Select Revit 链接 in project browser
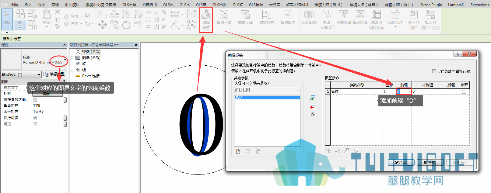This screenshot has height=193, width=491. [x=91, y=76]
